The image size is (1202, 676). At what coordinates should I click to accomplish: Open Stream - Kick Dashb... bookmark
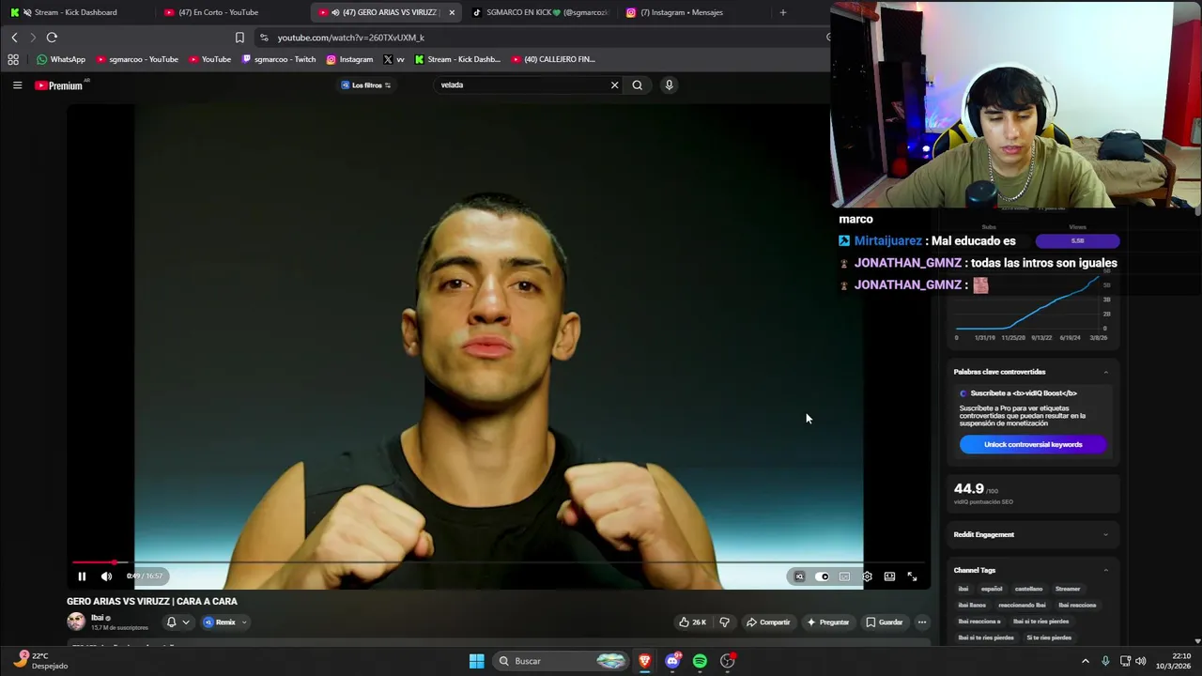click(457, 59)
